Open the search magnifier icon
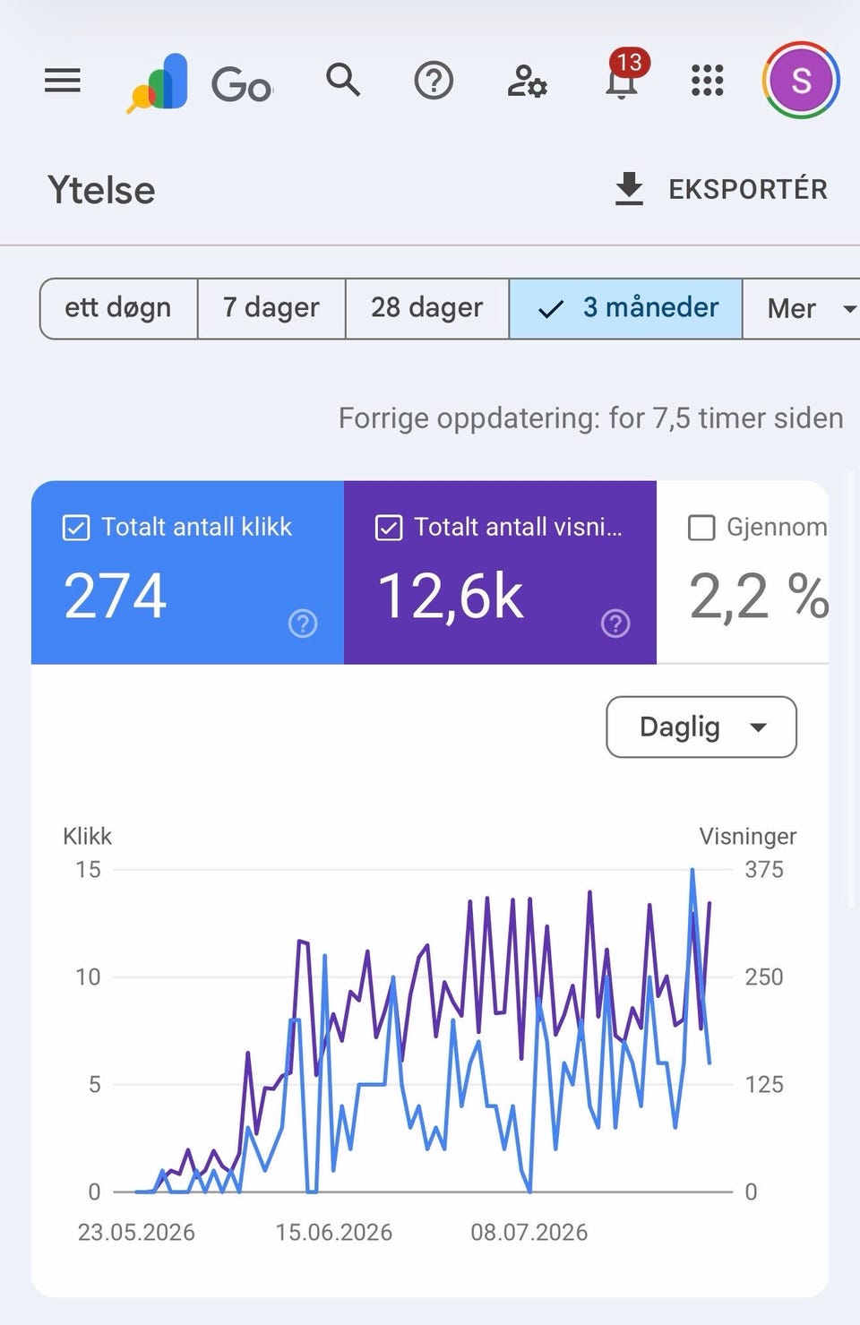 343,80
